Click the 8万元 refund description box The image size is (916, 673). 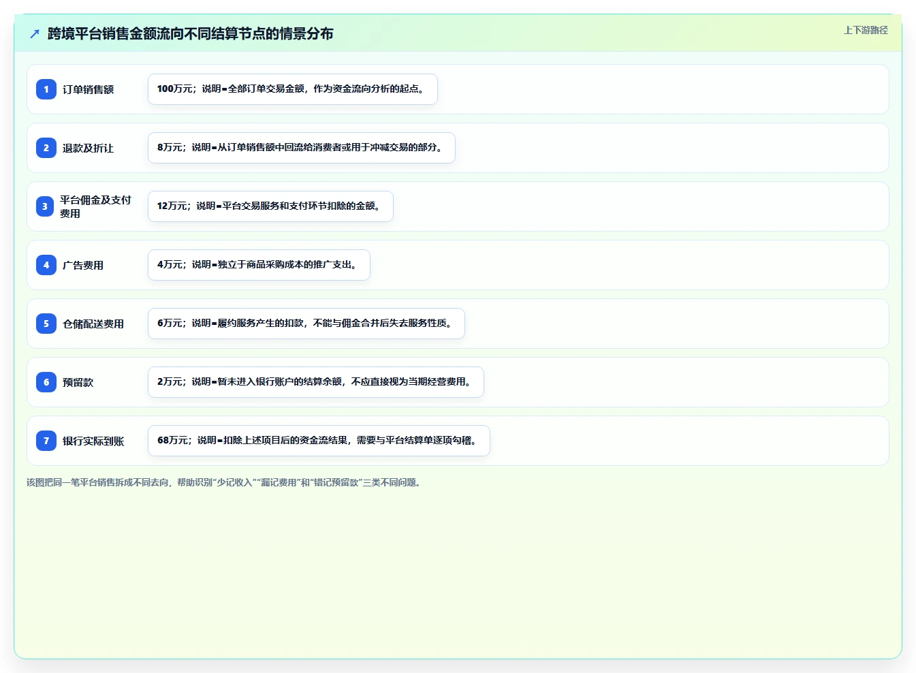pyautogui.click(x=302, y=148)
